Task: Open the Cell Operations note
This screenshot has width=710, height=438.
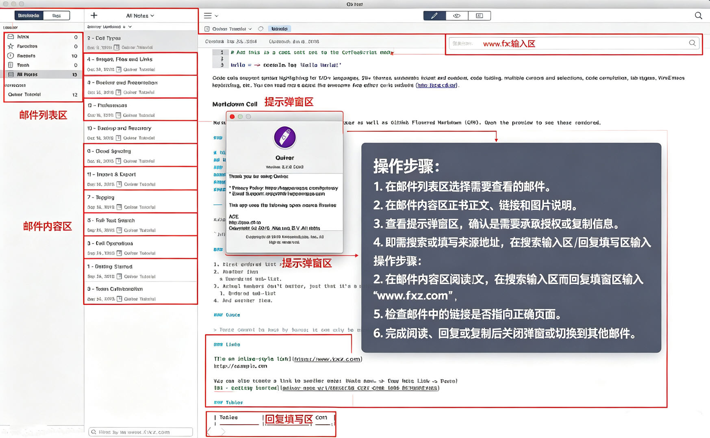Action: coord(141,247)
